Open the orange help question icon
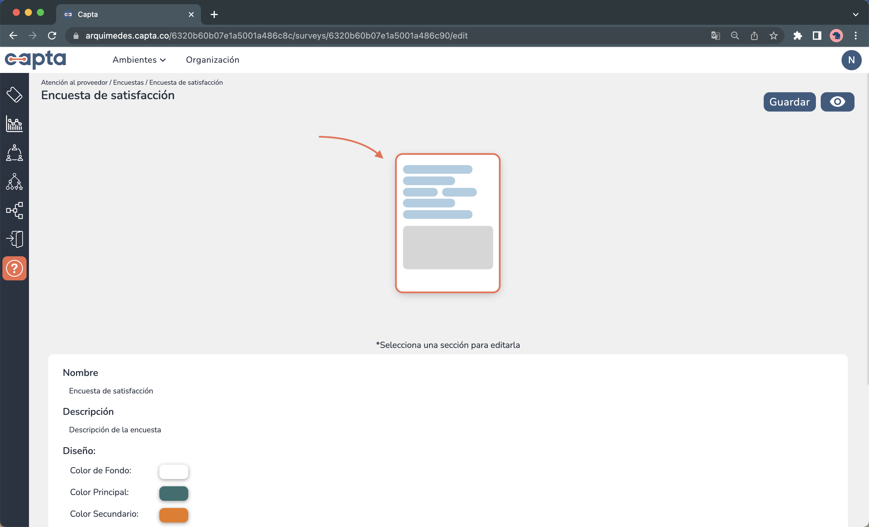Viewport: 869px width, 527px height. point(14,268)
